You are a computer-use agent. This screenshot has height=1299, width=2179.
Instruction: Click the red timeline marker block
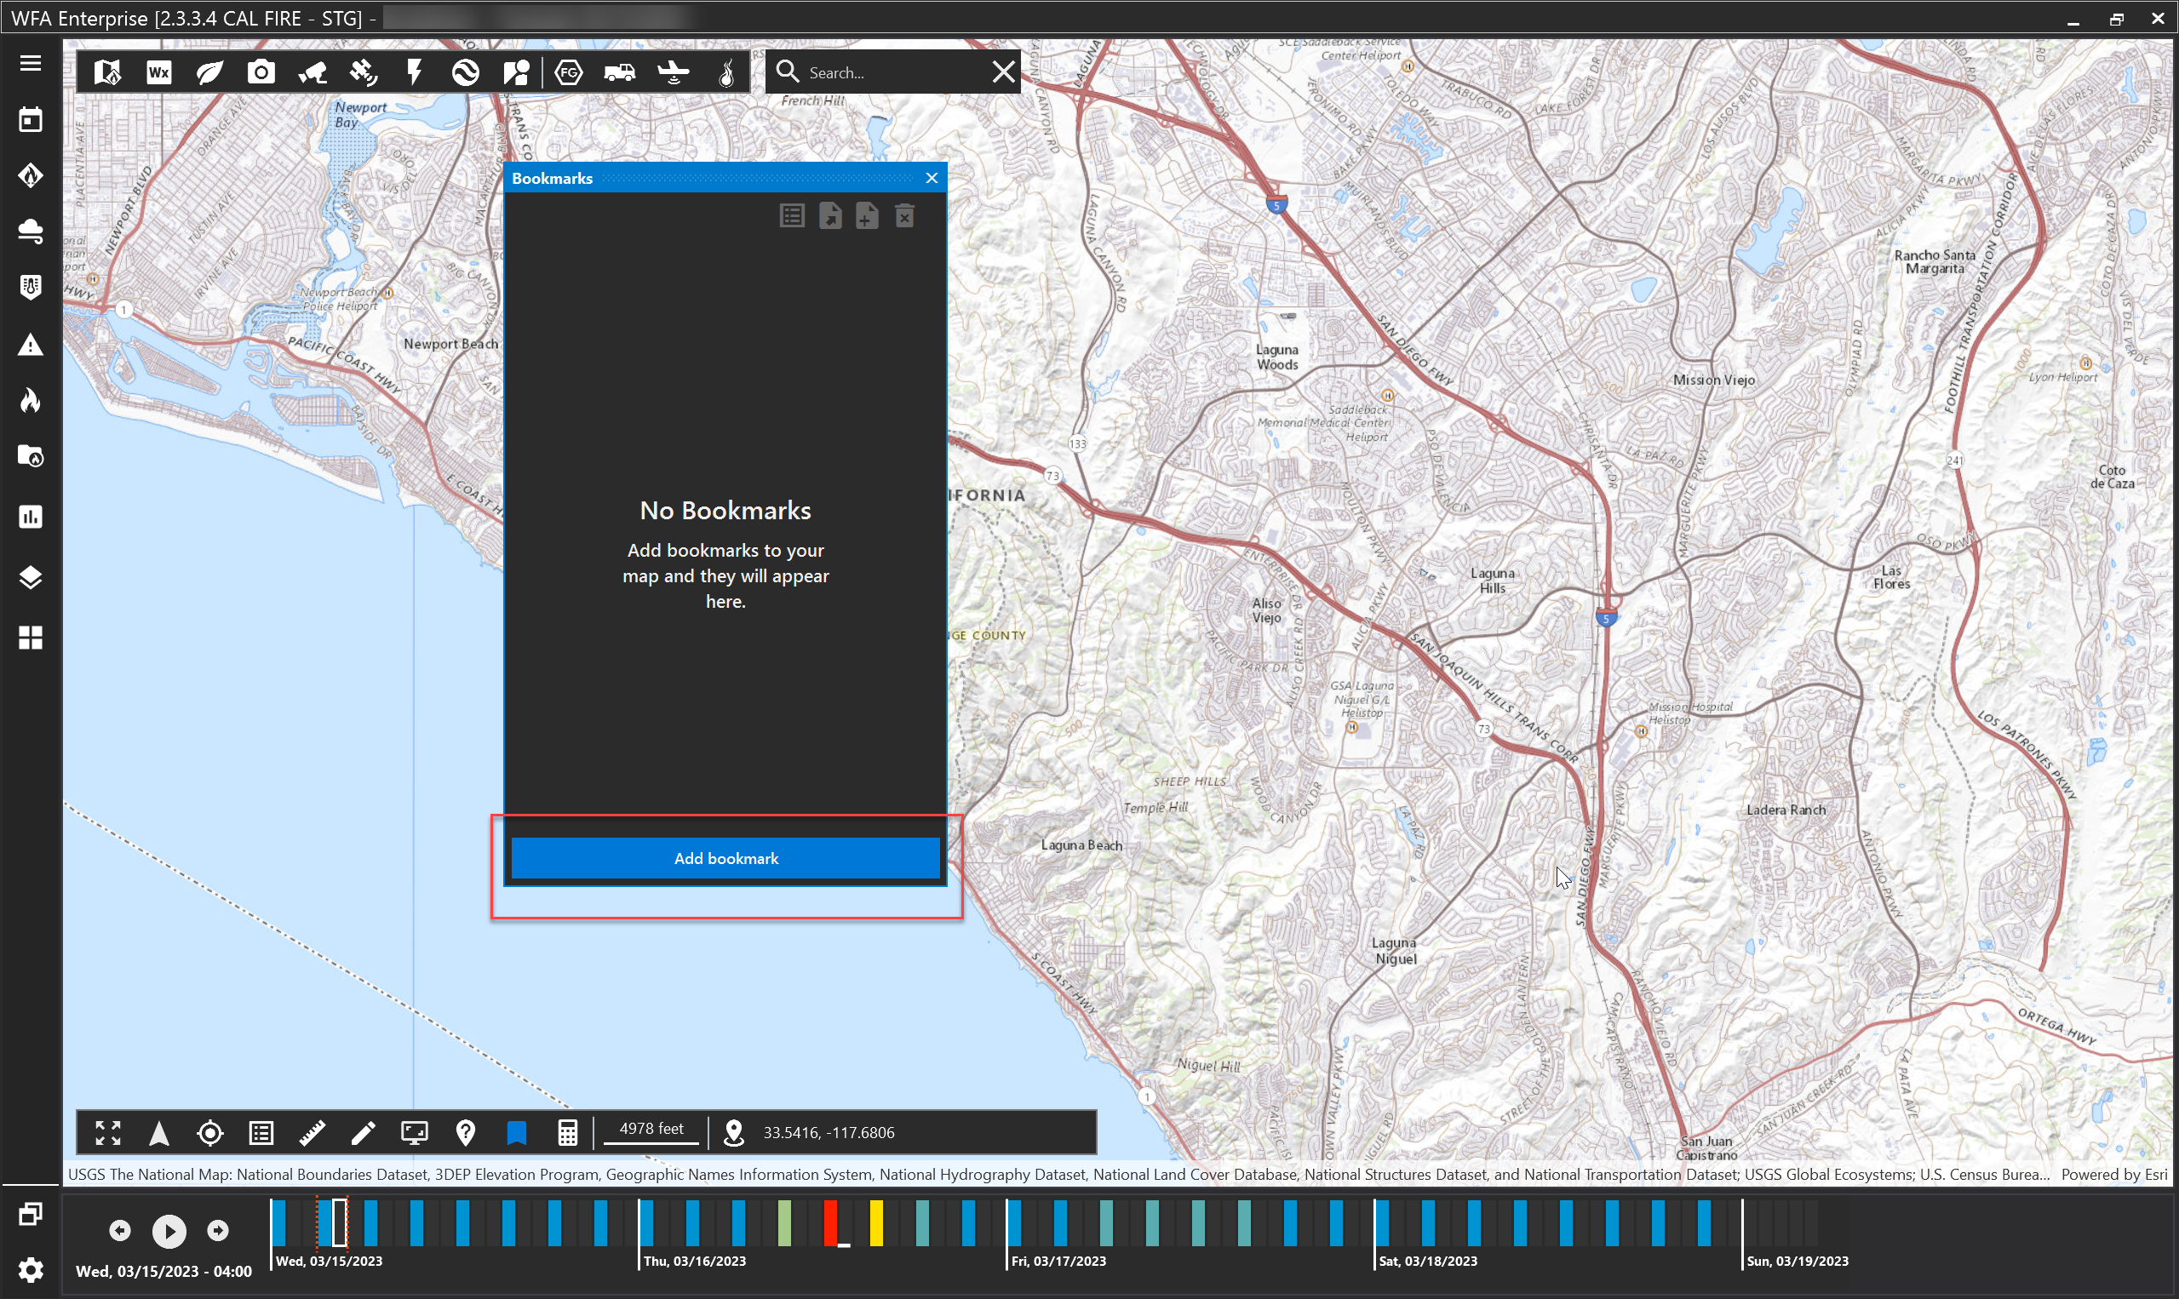click(x=830, y=1222)
